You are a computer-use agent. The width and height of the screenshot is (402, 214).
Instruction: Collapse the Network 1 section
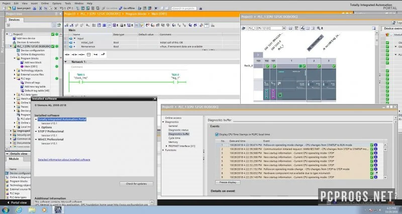(x=66, y=62)
